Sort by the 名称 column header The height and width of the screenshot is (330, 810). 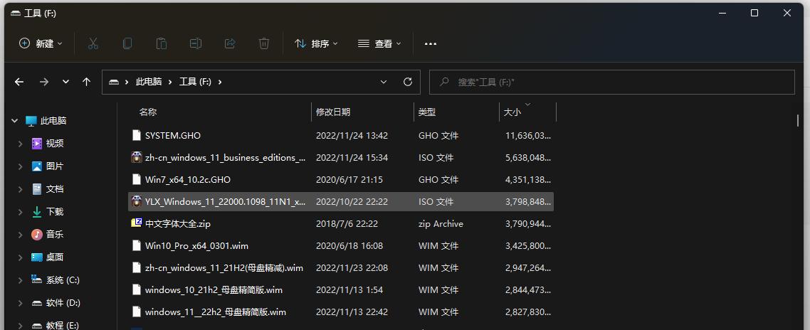148,112
